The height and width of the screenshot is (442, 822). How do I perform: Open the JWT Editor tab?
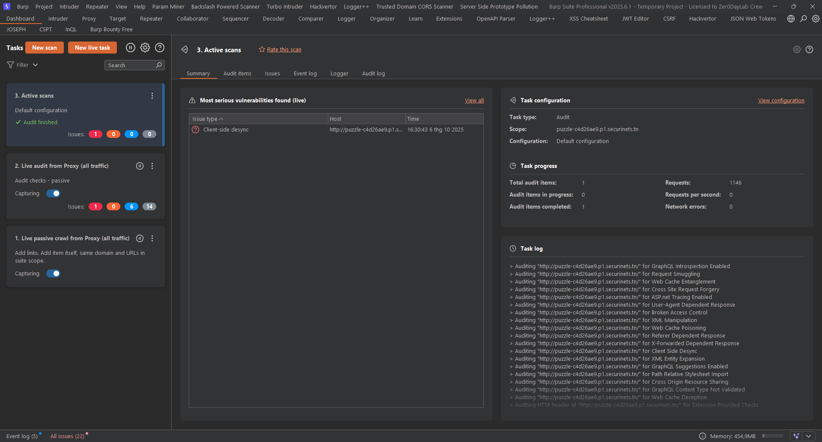click(x=635, y=19)
